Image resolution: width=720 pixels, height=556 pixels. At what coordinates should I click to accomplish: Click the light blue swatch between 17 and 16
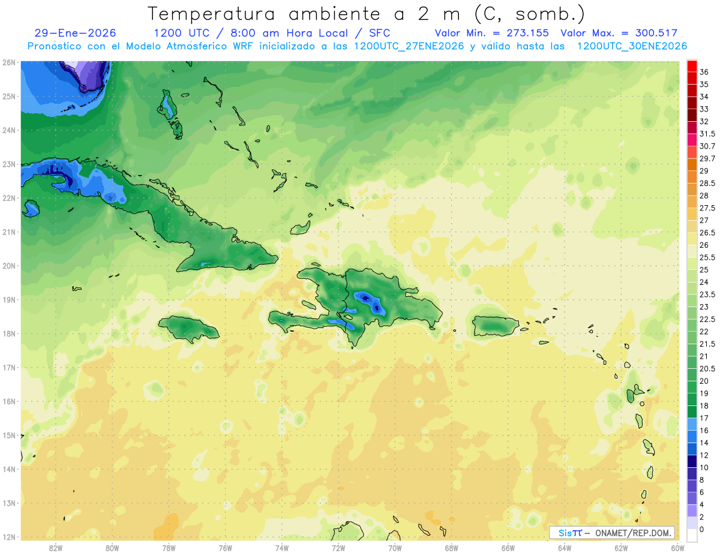tap(692, 424)
